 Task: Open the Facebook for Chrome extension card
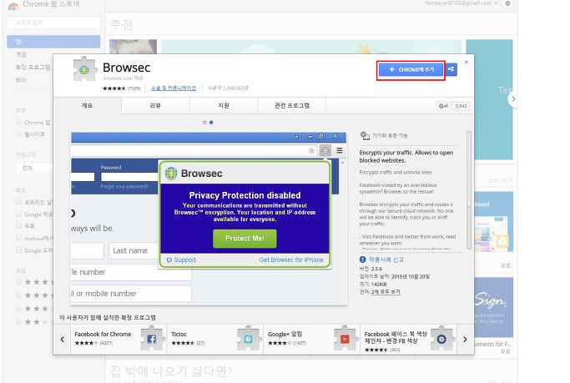click(x=119, y=339)
